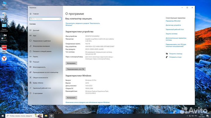211x118 pixels.
Task: Select Фокусировка внимания in the sidebar
Action: (x=45, y=46)
